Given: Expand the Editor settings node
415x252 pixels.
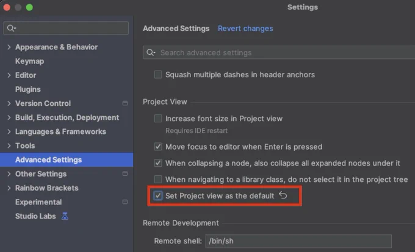Looking at the screenshot, I should click(x=9, y=75).
